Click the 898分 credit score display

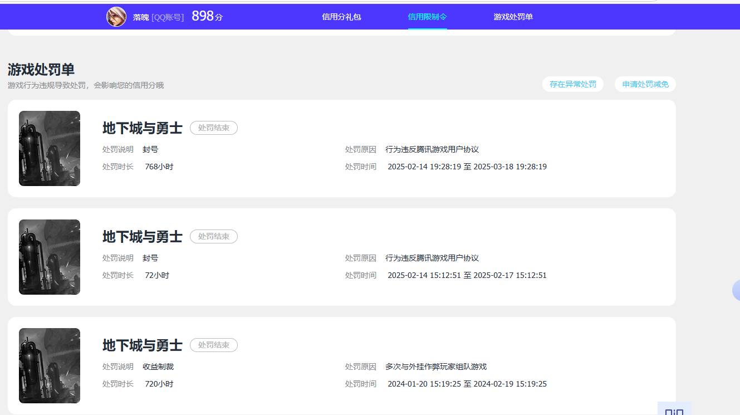tap(206, 16)
